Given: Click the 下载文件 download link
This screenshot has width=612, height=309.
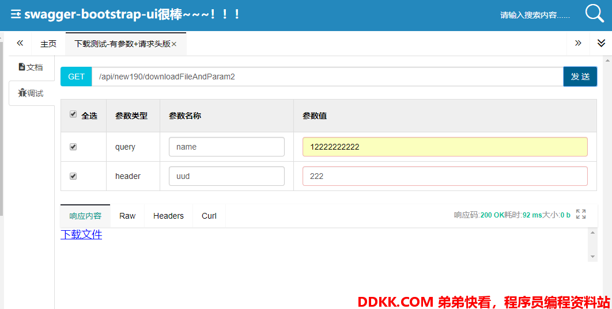Looking at the screenshot, I should (81, 234).
